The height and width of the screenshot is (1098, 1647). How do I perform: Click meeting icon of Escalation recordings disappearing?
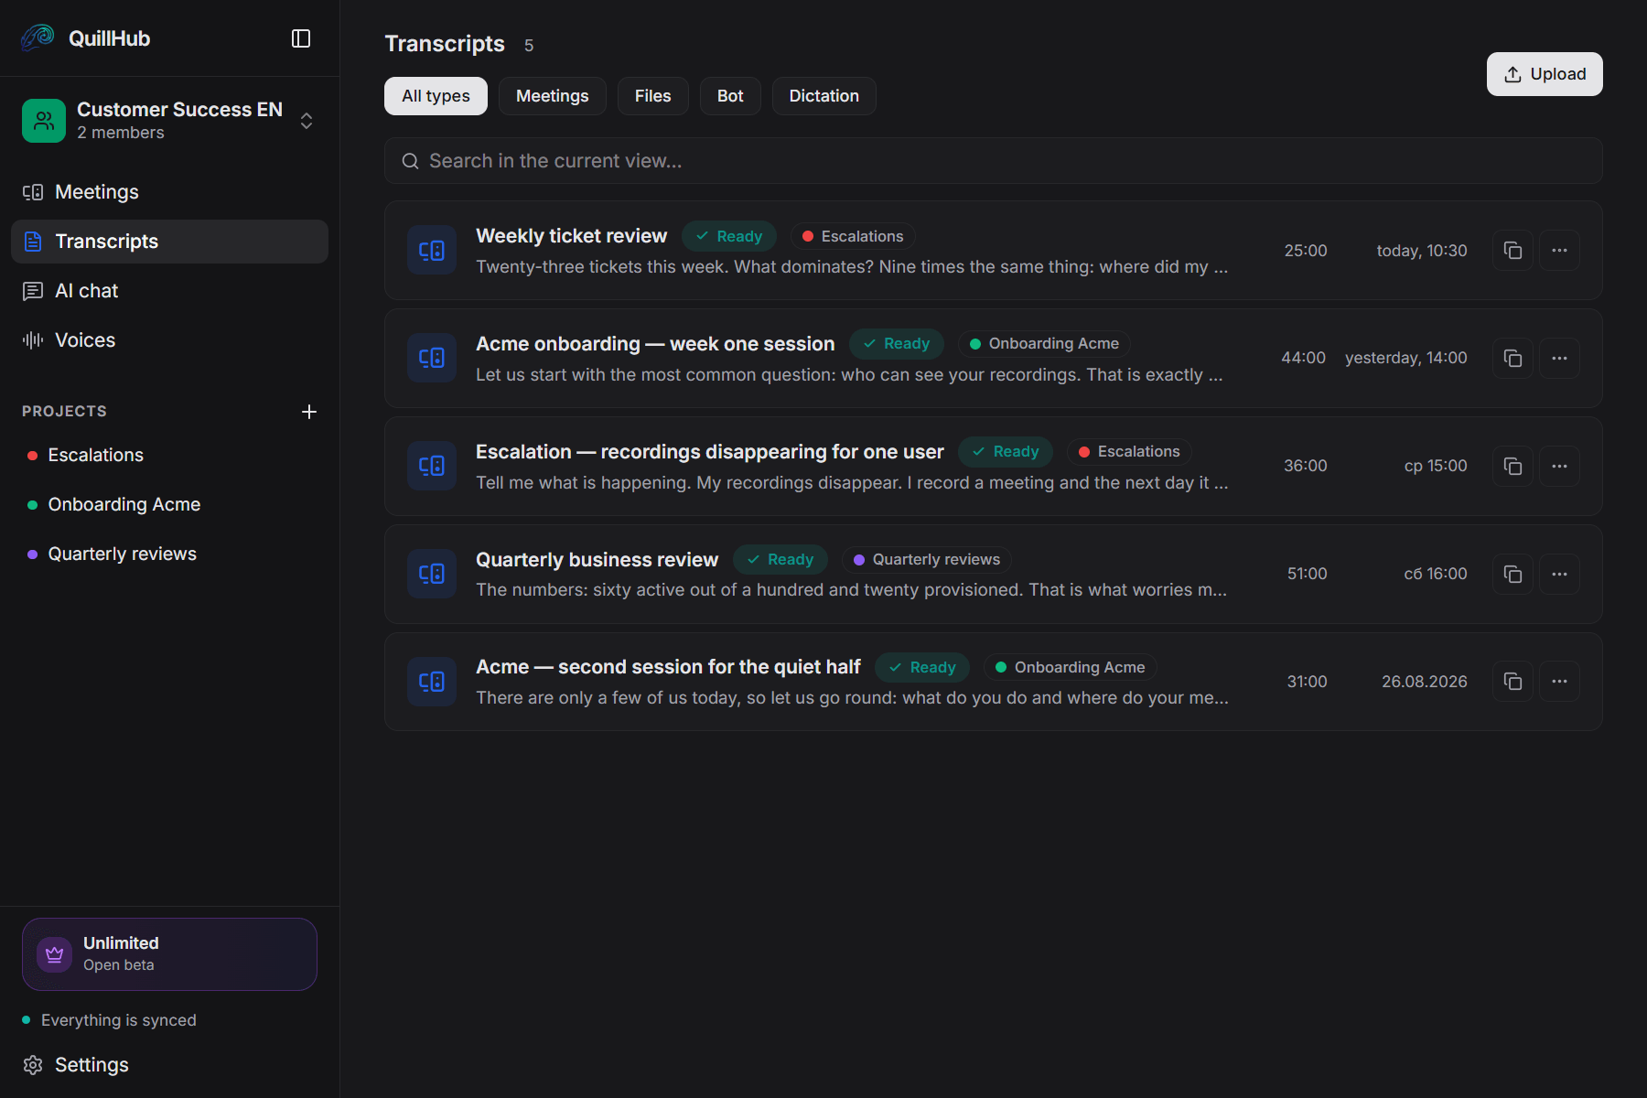(432, 466)
